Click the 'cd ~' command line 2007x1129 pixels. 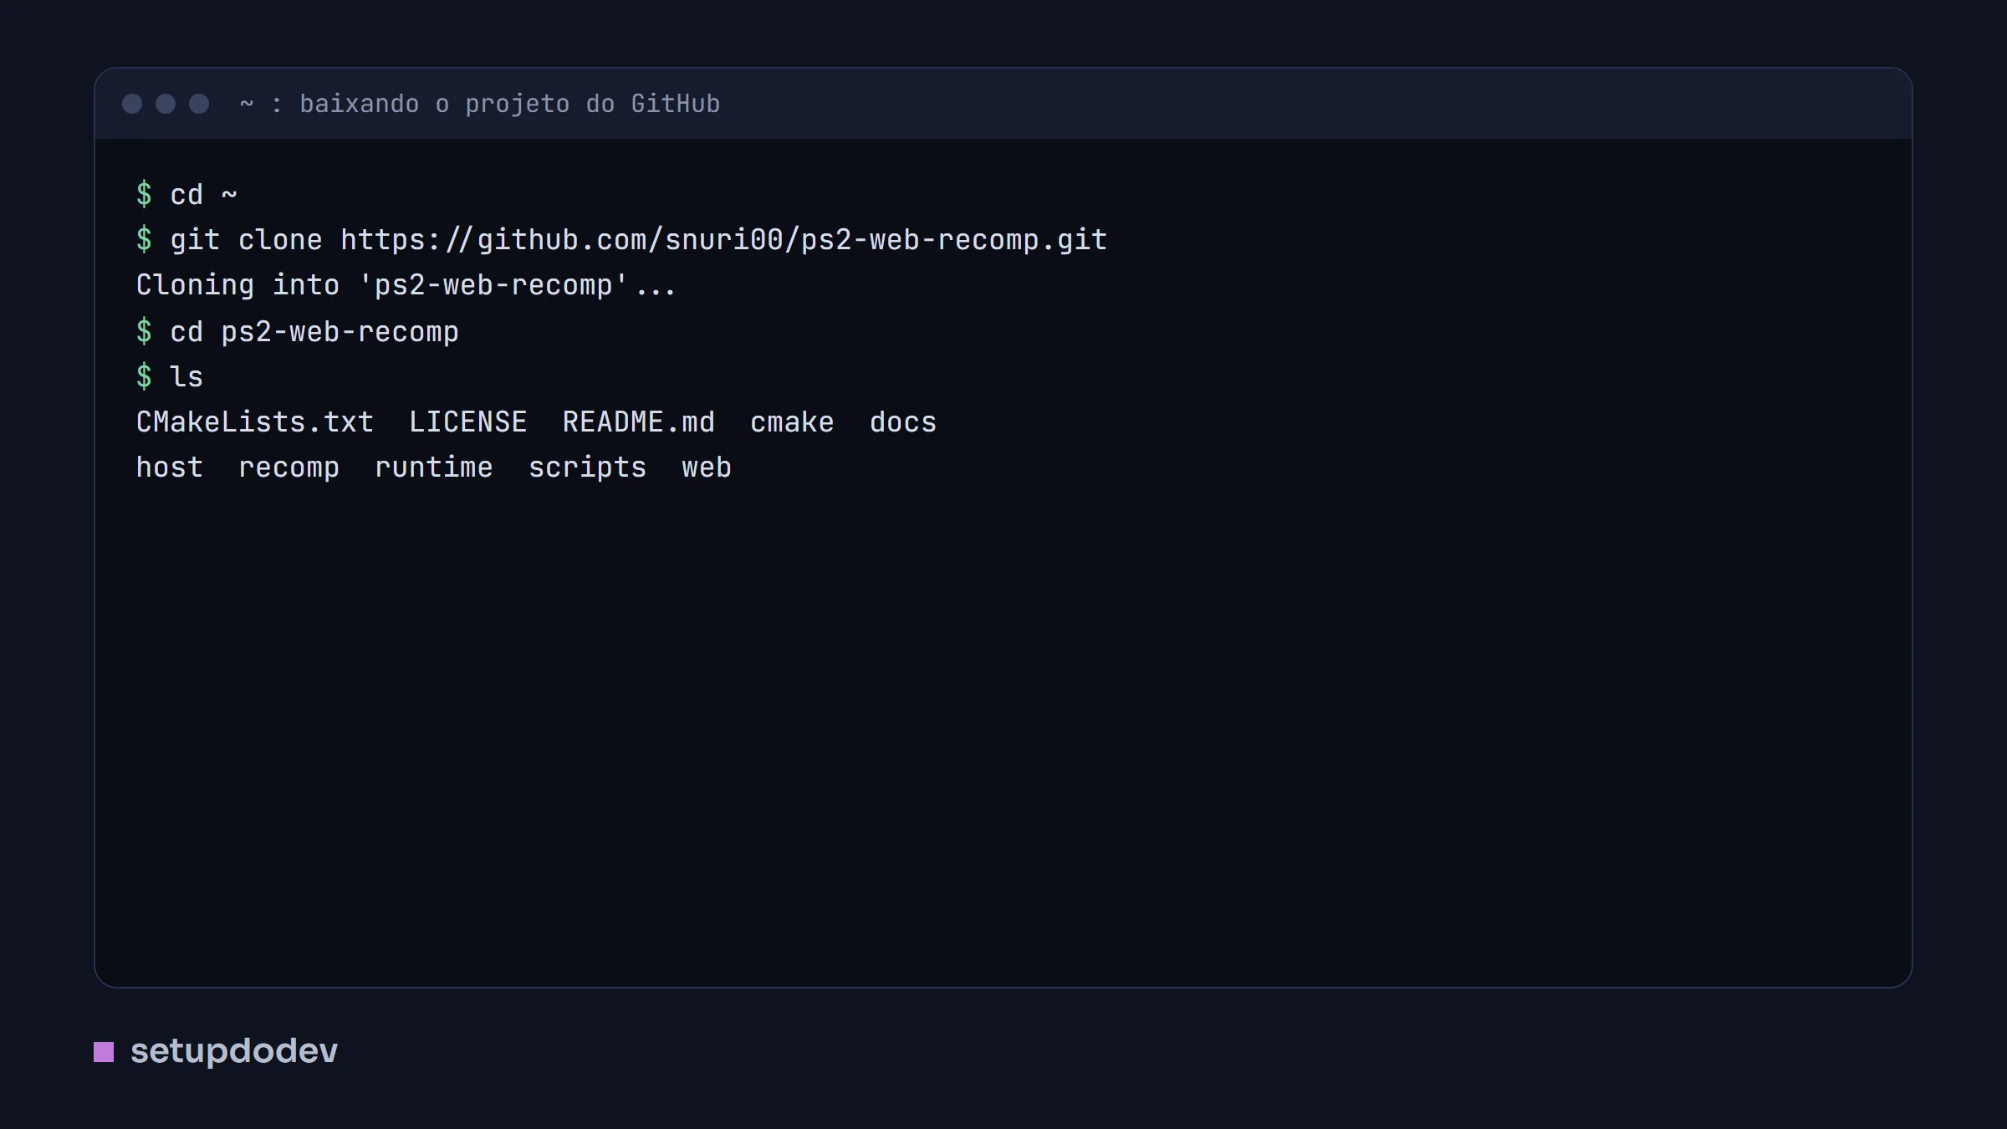click(x=186, y=195)
